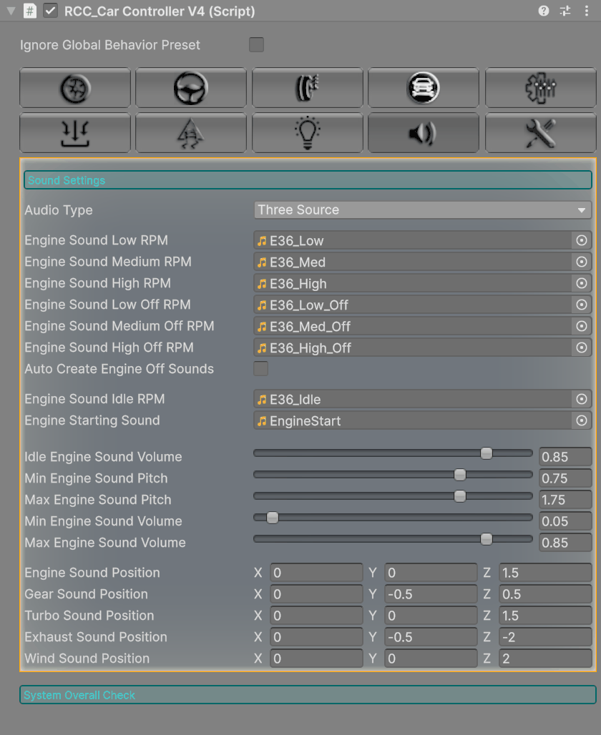Pick object for Engine Sound High Off RPM
Image resolution: width=601 pixels, height=735 pixels.
(x=581, y=347)
